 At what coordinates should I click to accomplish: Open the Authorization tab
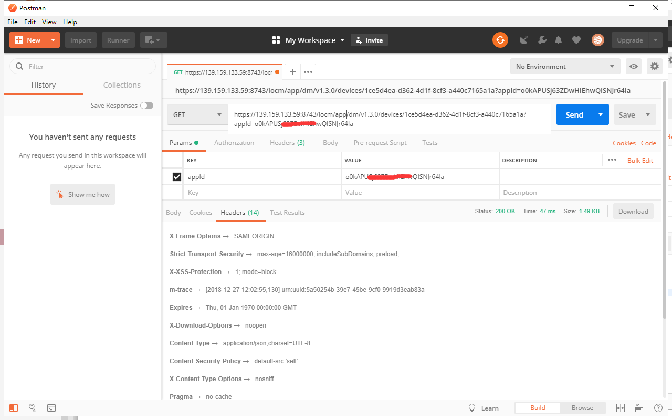point(234,143)
